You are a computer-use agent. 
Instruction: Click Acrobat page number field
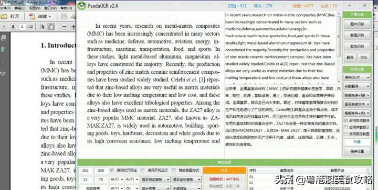point(22,26)
